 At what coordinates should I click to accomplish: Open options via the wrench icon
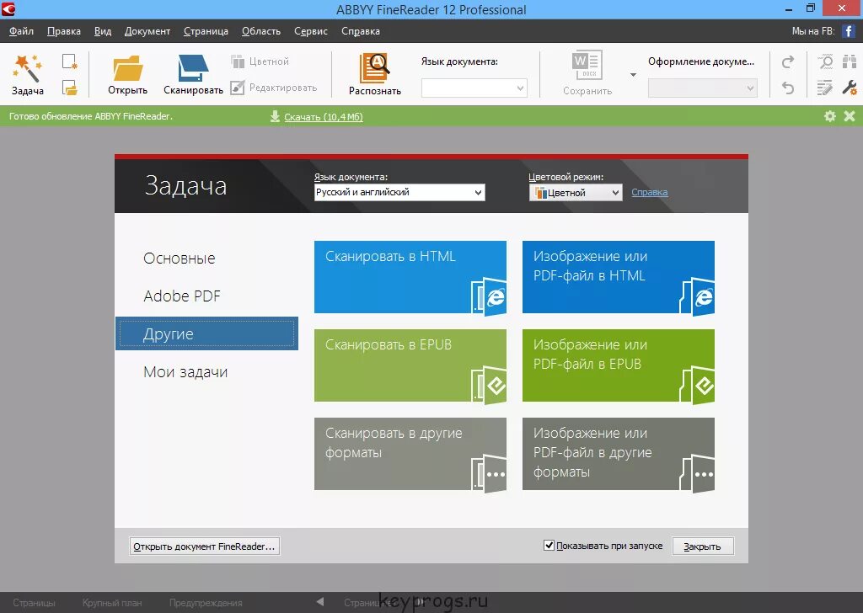click(x=850, y=88)
